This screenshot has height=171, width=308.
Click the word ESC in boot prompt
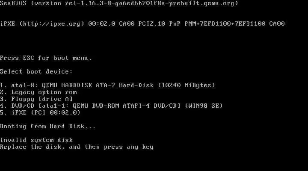coord(29,58)
